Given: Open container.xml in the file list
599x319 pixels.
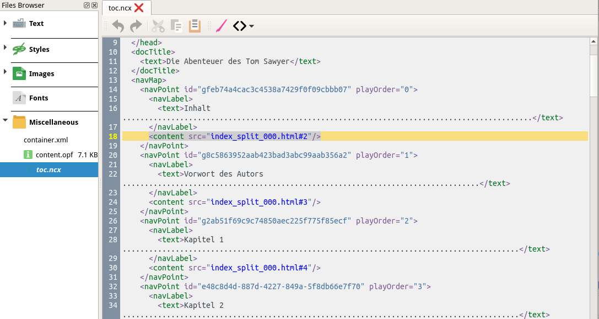Looking at the screenshot, I should pos(46,140).
